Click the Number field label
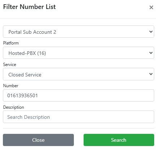 pos(11,86)
